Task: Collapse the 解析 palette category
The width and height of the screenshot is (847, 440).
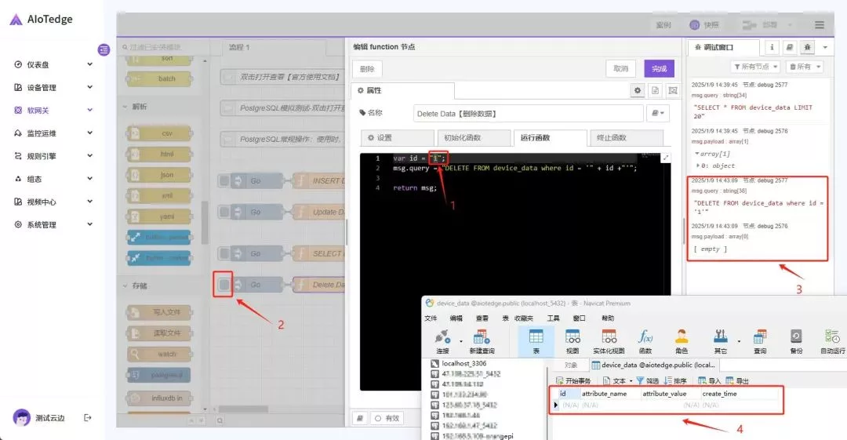Action: [124, 107]
